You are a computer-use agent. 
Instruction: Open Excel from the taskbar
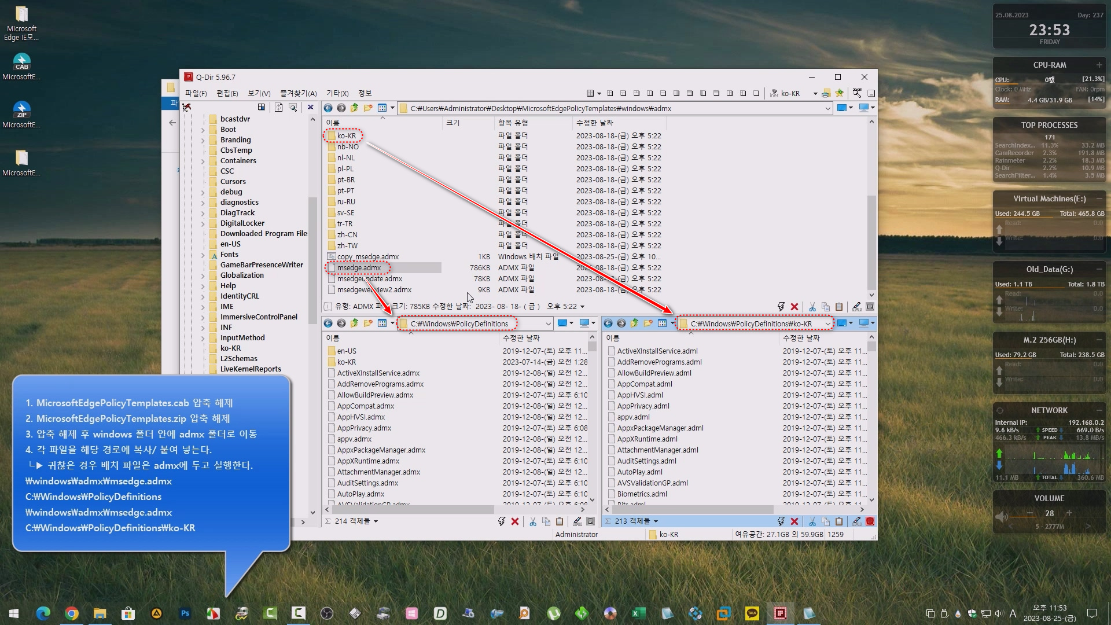tap(638, 613)
